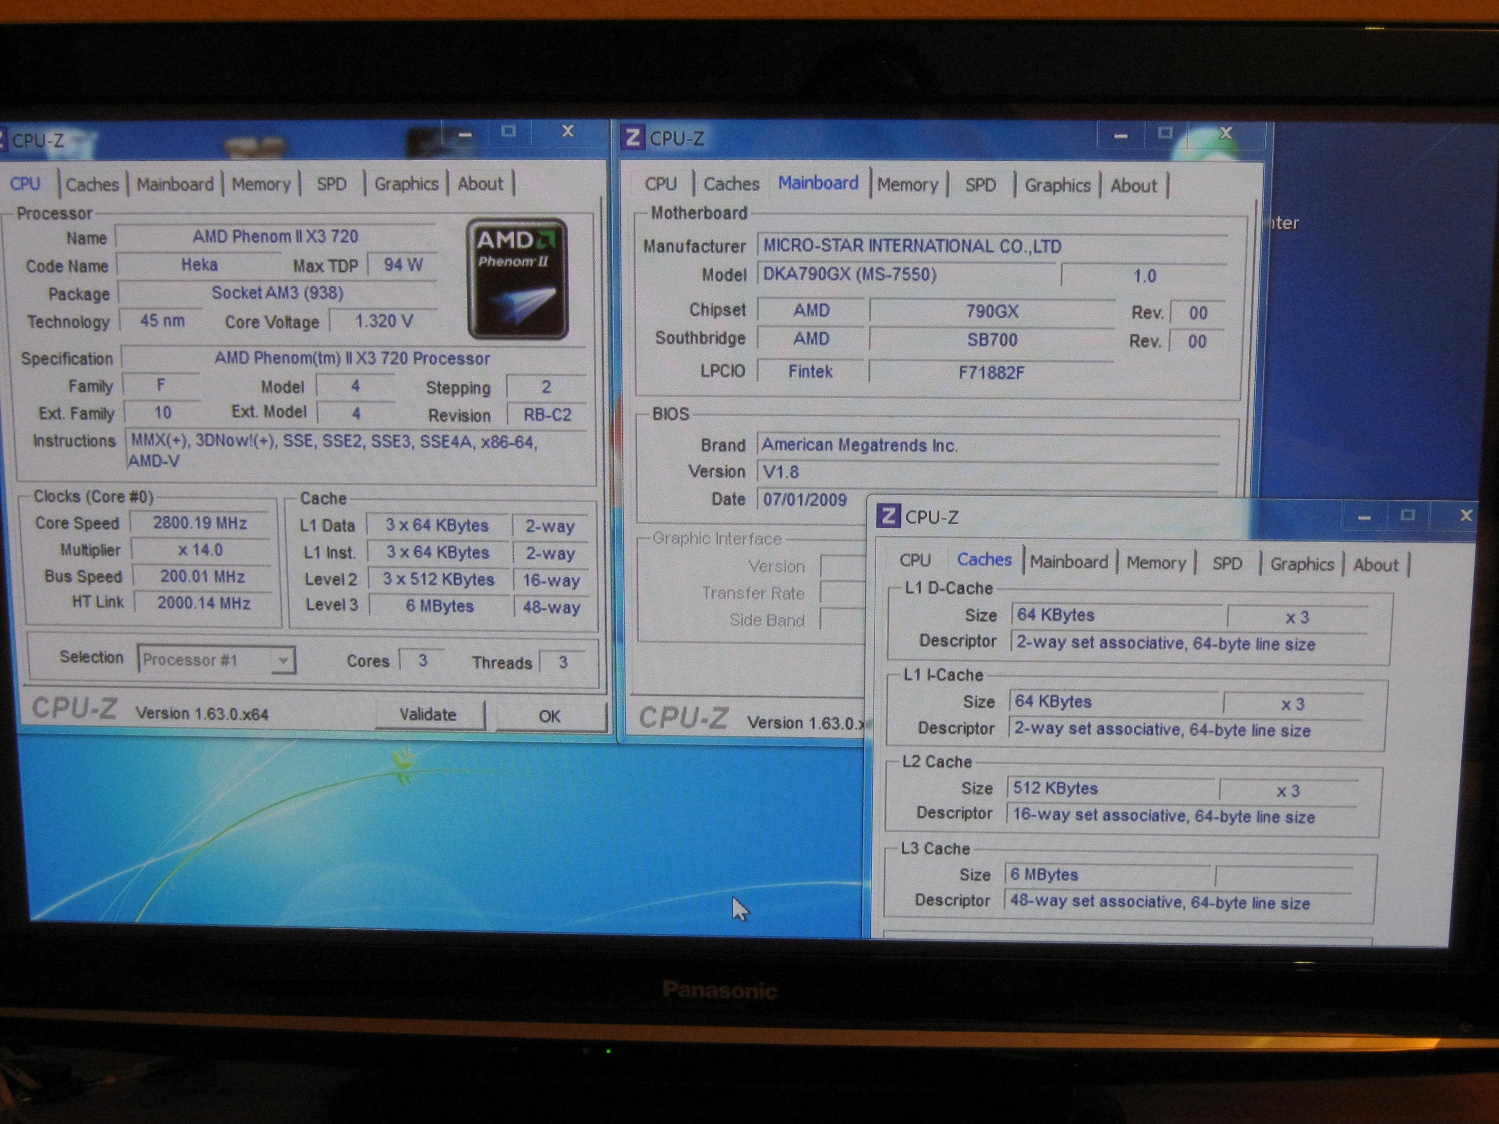Click the Validate button
The height and width of the screenshot is (1124, 1499).
pos(429,715)
